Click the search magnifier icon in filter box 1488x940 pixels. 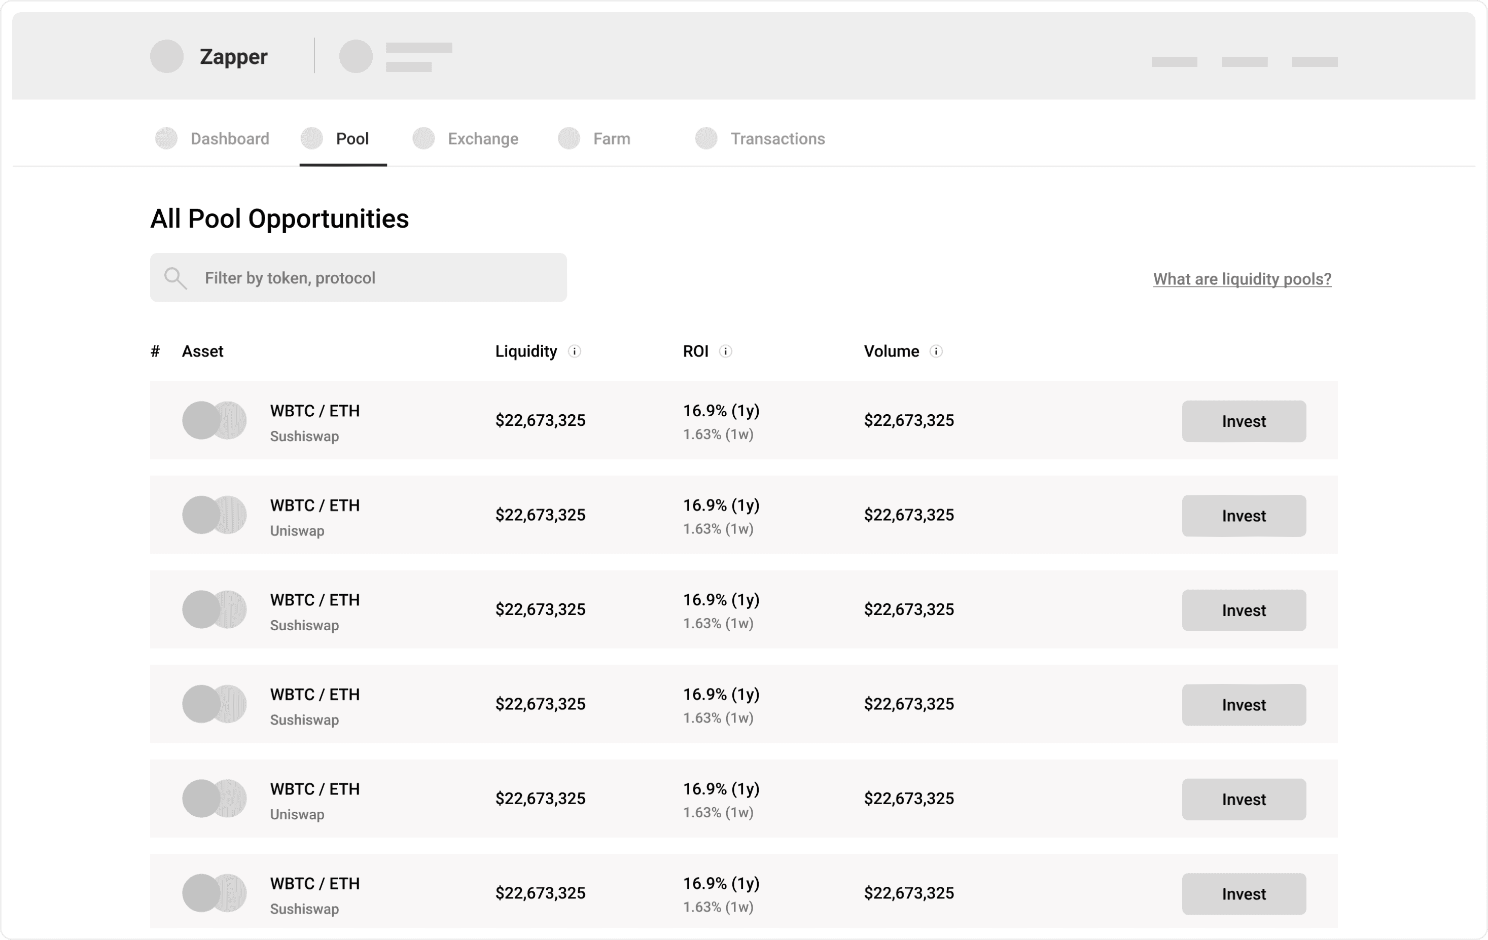(175, 278)
